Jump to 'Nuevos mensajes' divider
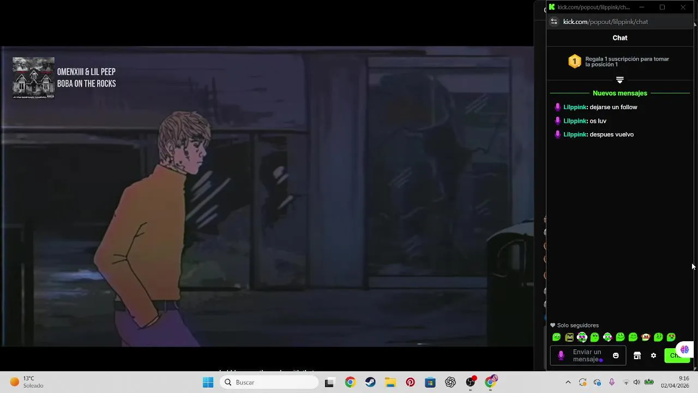The width and height of the screenshot is (698, 393). click(x=620, y=93)
